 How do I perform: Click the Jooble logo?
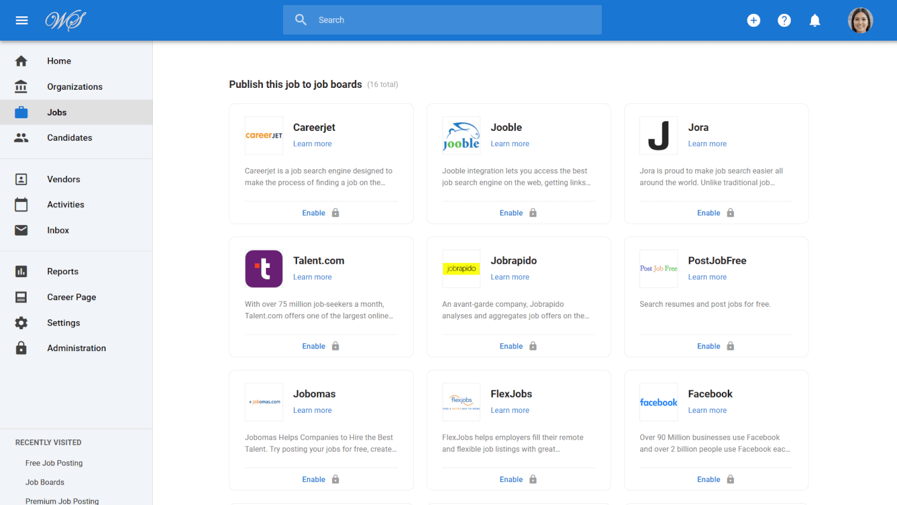tap(461, 136)
